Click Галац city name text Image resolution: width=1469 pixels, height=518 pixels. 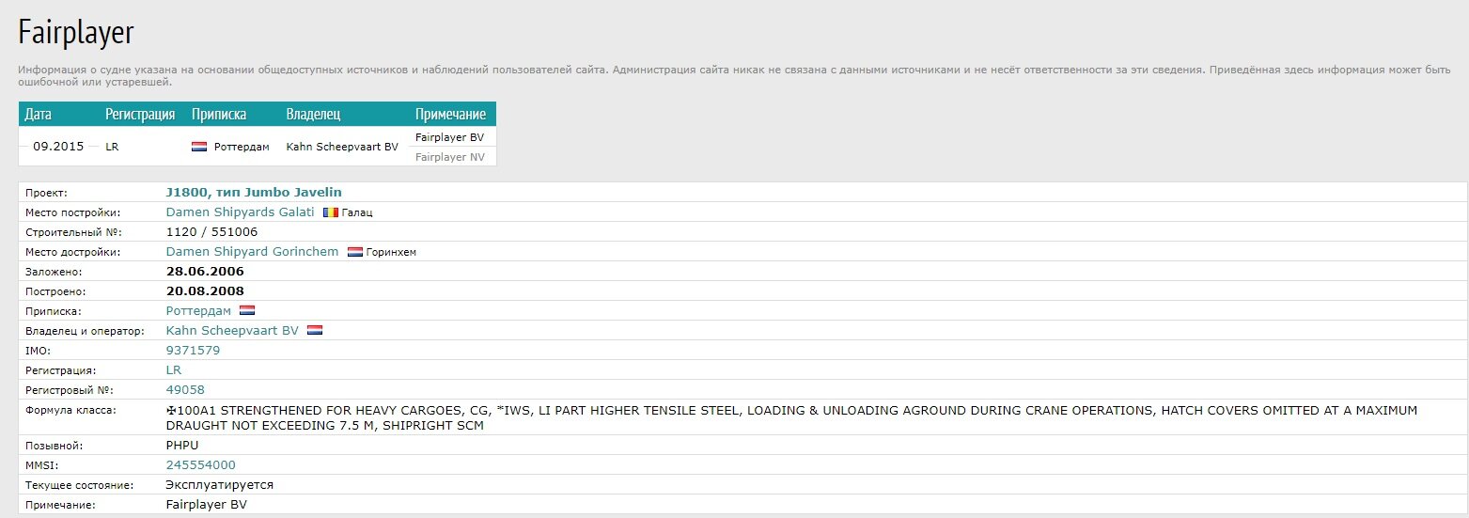[357, 212]
